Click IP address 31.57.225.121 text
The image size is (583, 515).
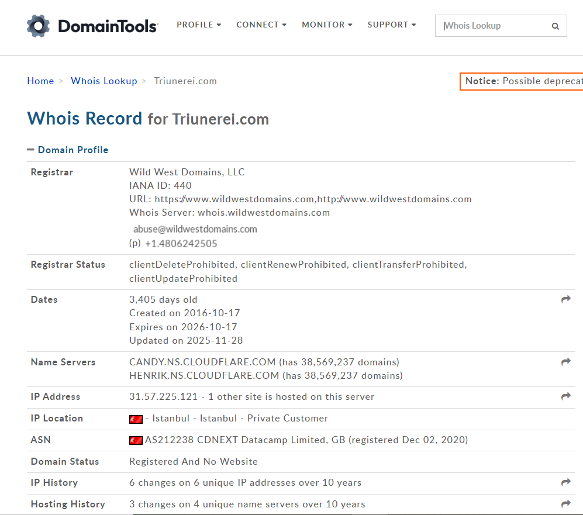coord(163,396)
